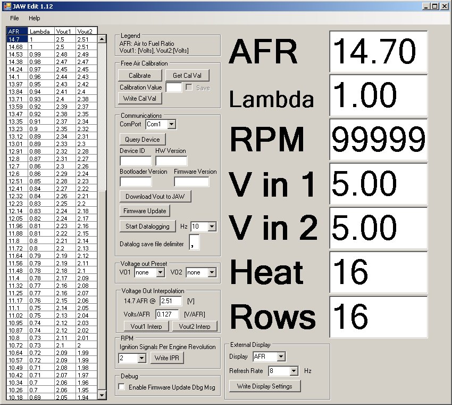Image resolution: width=452 pixels, height=405 pixels.
Task: Click the Query Device button
Action: click(143, 139)
